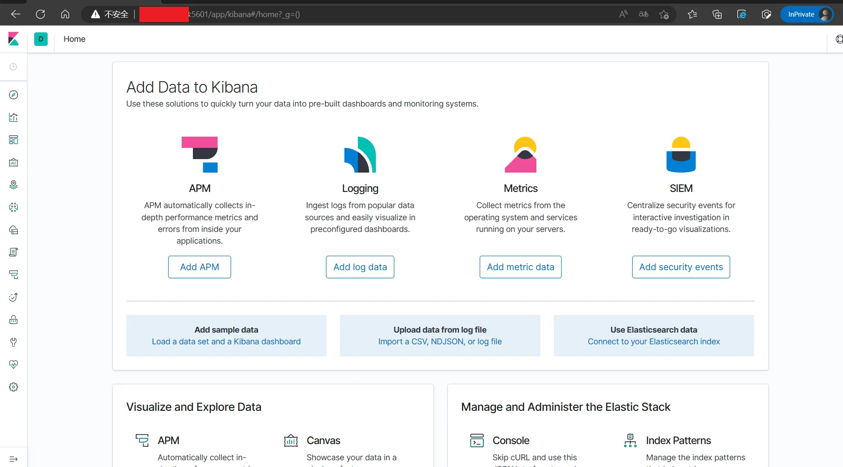This screenshot has width=843, height=467.
Task: Open Machine Learning icon in sidebar
Action: (x=13, y=207)
